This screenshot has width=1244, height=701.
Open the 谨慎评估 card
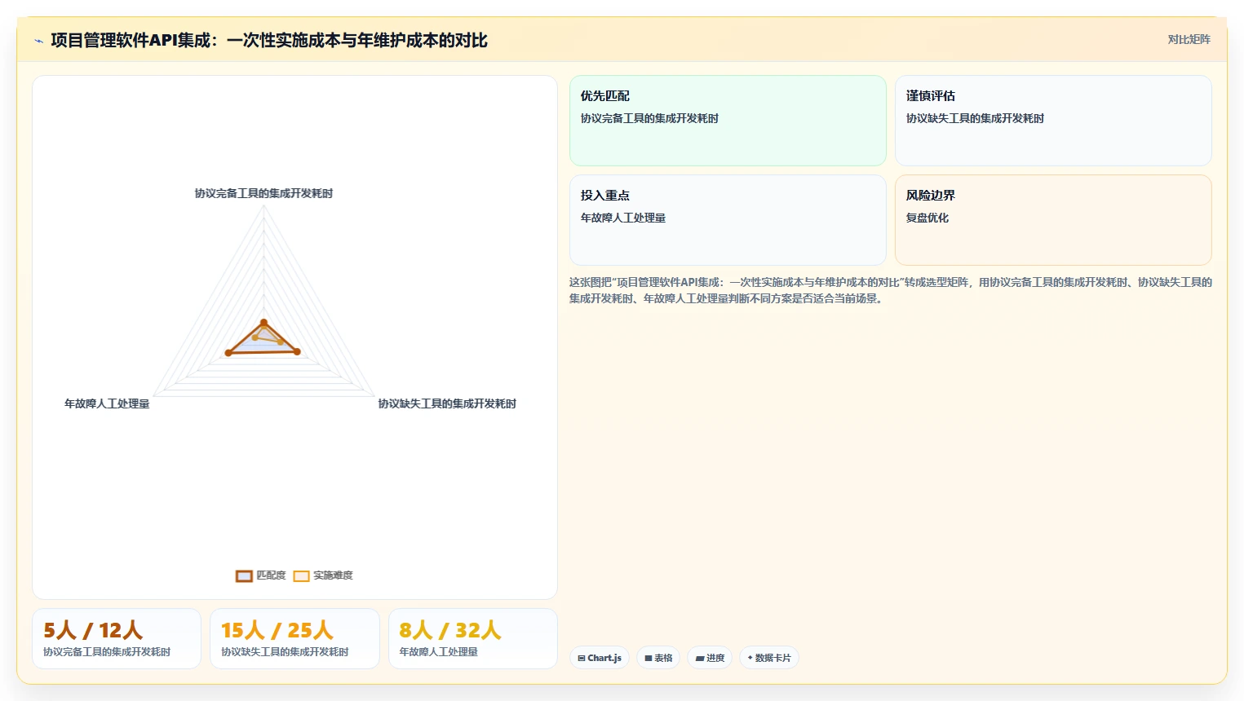(x=1053, y=121)
